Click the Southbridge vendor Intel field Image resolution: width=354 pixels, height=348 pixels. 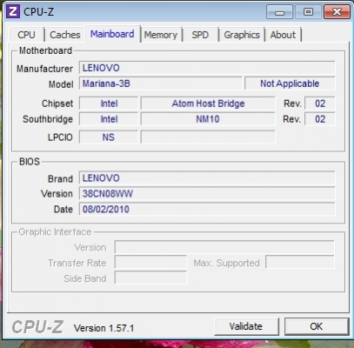(x=109, y=119)
